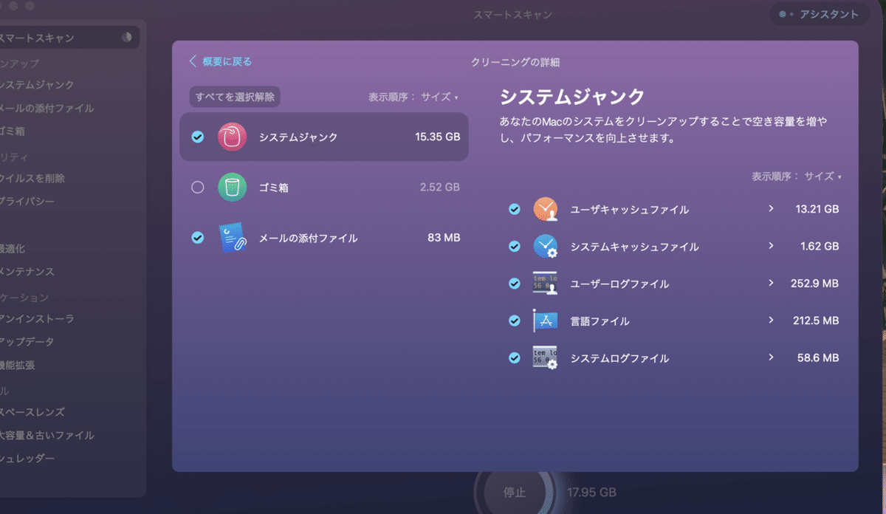The height and width of the screenshot is (514, 886).
Task: Open ゴミ箱 in the sidebar
Action: tap(13, 131)
